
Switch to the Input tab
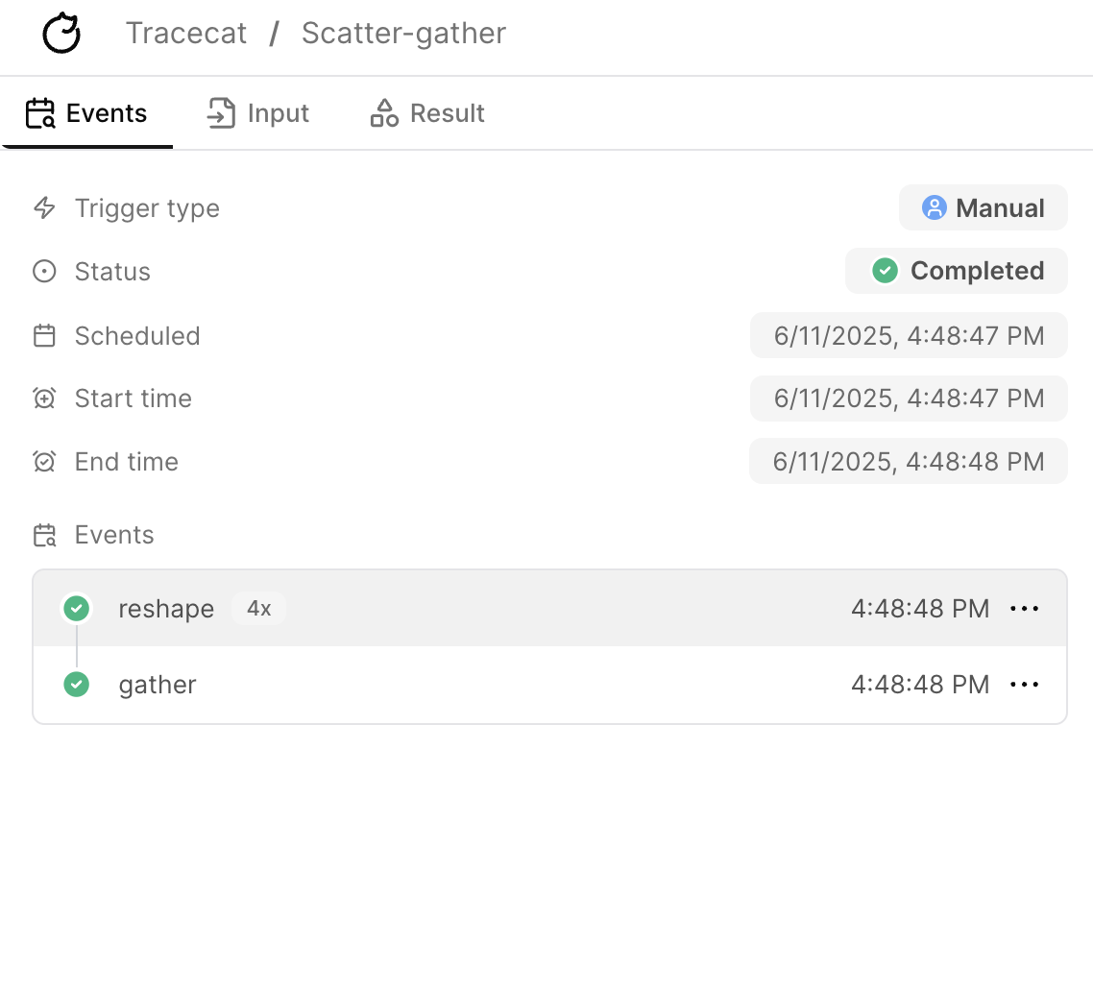pyautogui.click(x=258, y=113)
